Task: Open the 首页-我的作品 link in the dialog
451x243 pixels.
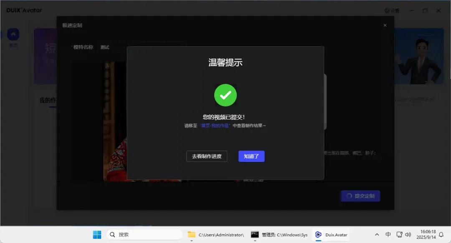Action: click(215, 126)
